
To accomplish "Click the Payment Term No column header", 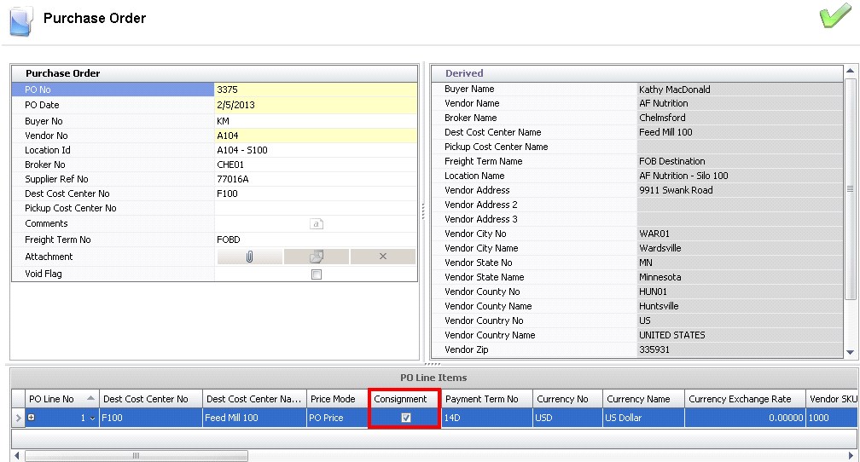I will [487, 399].
